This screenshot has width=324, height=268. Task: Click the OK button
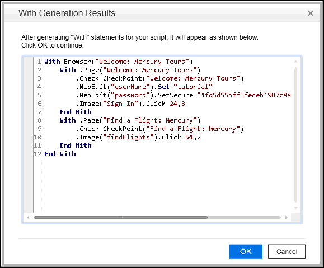[246, 251]
